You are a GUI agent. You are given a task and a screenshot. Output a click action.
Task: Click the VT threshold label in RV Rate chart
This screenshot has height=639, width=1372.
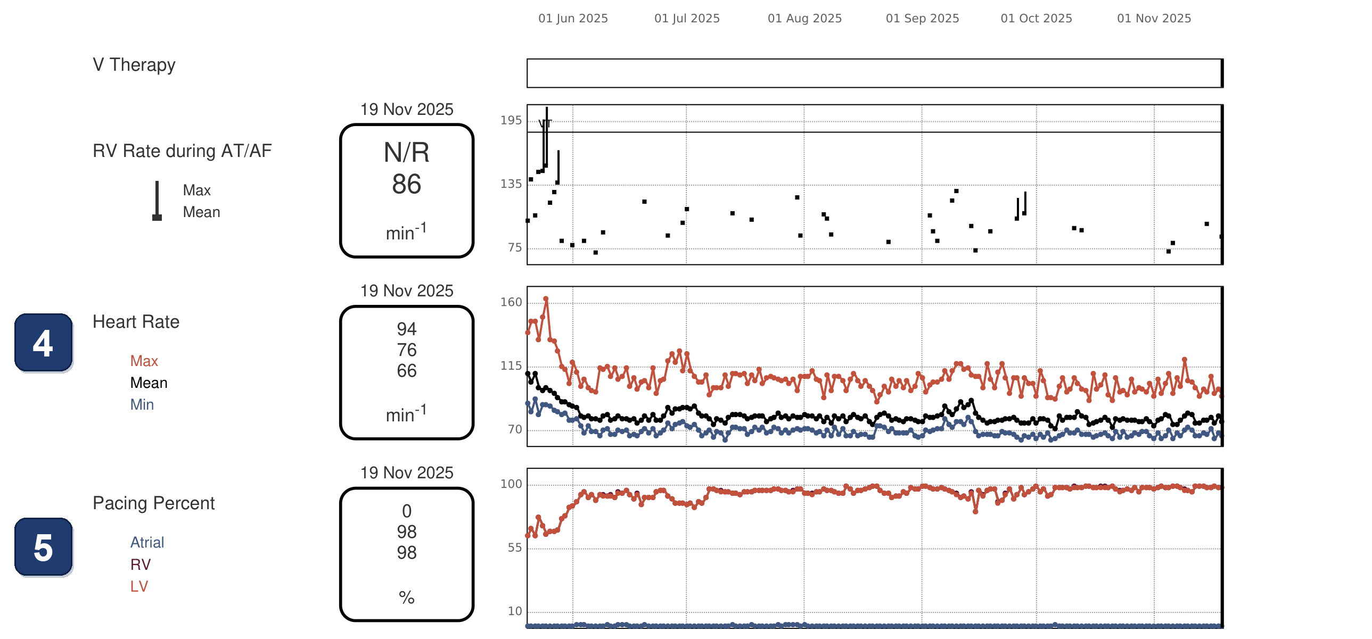point(545,124)
